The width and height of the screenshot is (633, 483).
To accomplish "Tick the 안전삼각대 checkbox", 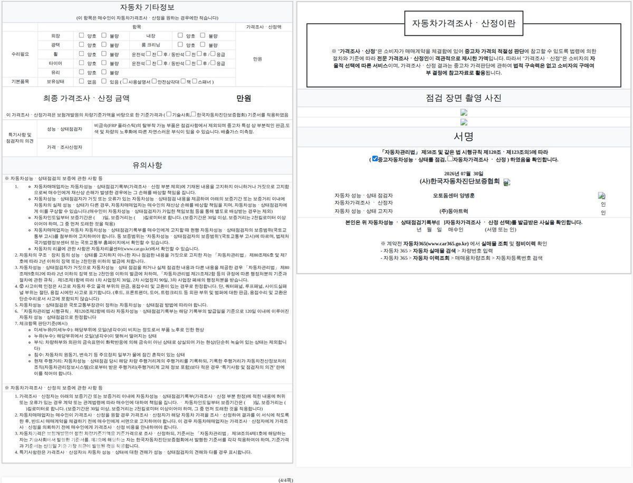I will pyautogui.click(x=155, y=81).
